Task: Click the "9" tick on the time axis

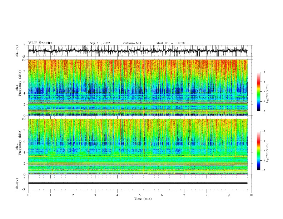Action: point(229,195)
